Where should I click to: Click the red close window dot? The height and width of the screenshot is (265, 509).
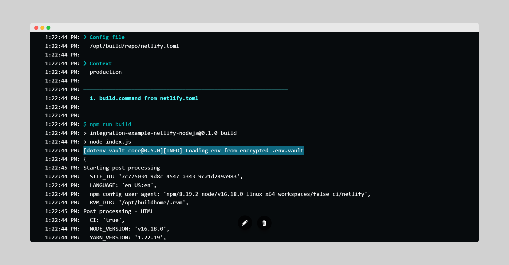click(x=36, y=28)
